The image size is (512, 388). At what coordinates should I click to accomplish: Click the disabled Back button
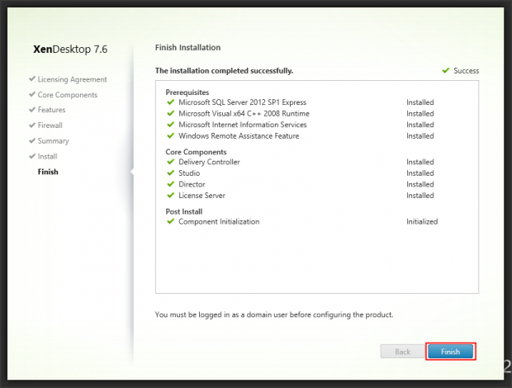(x=402, y=352)
